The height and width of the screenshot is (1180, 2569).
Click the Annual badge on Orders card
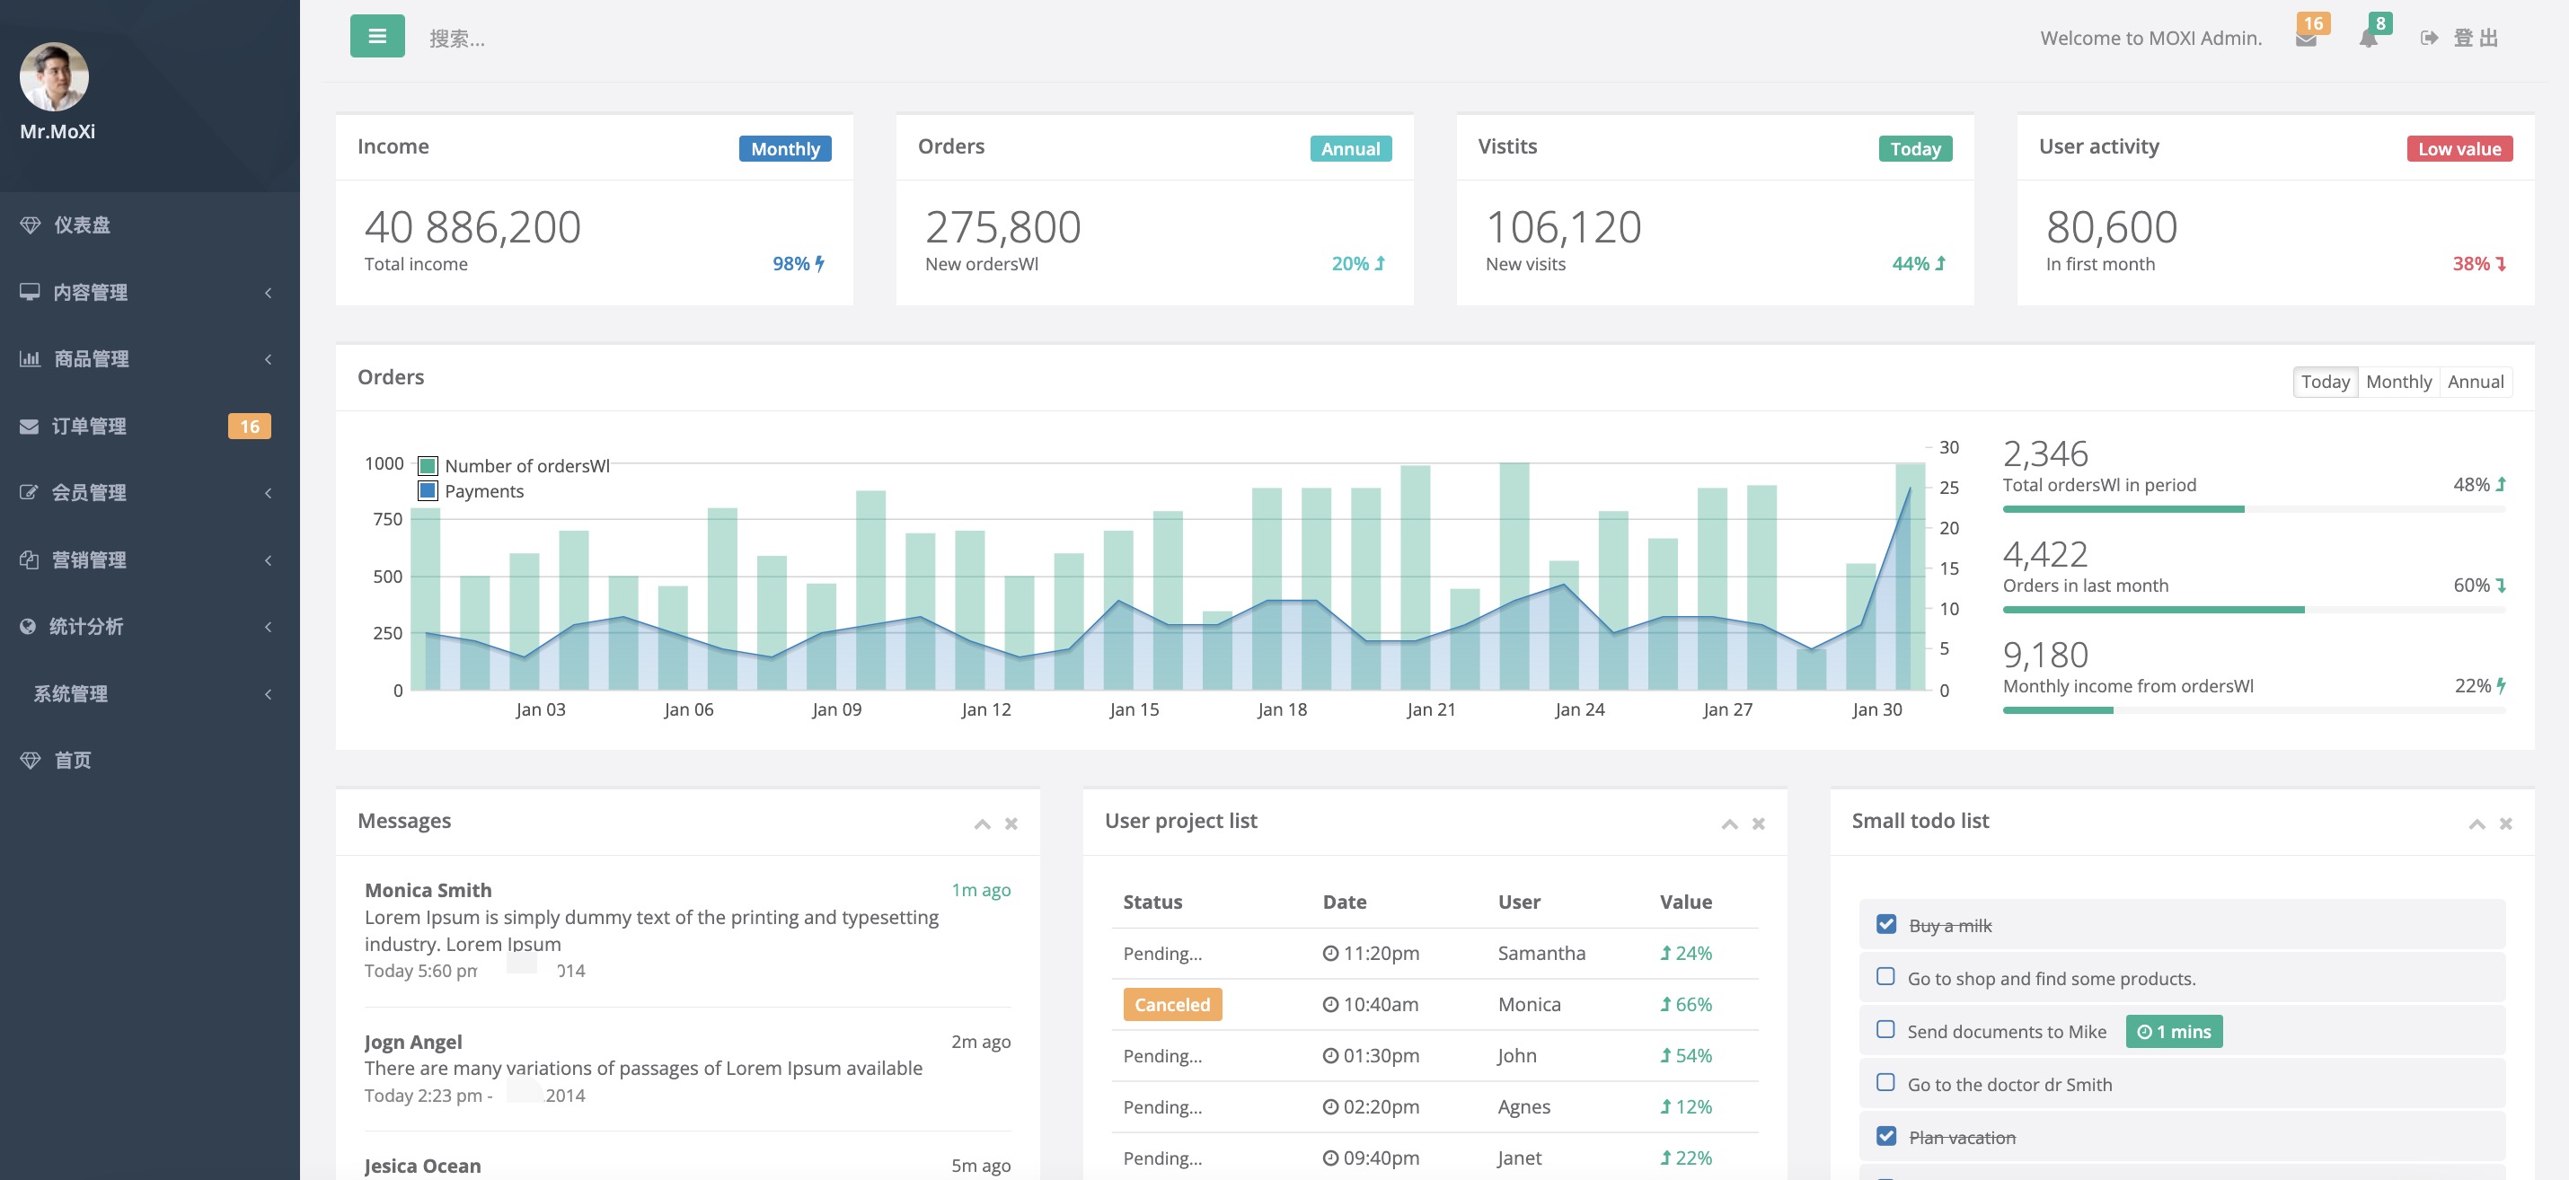click(x=1350, y=148)
